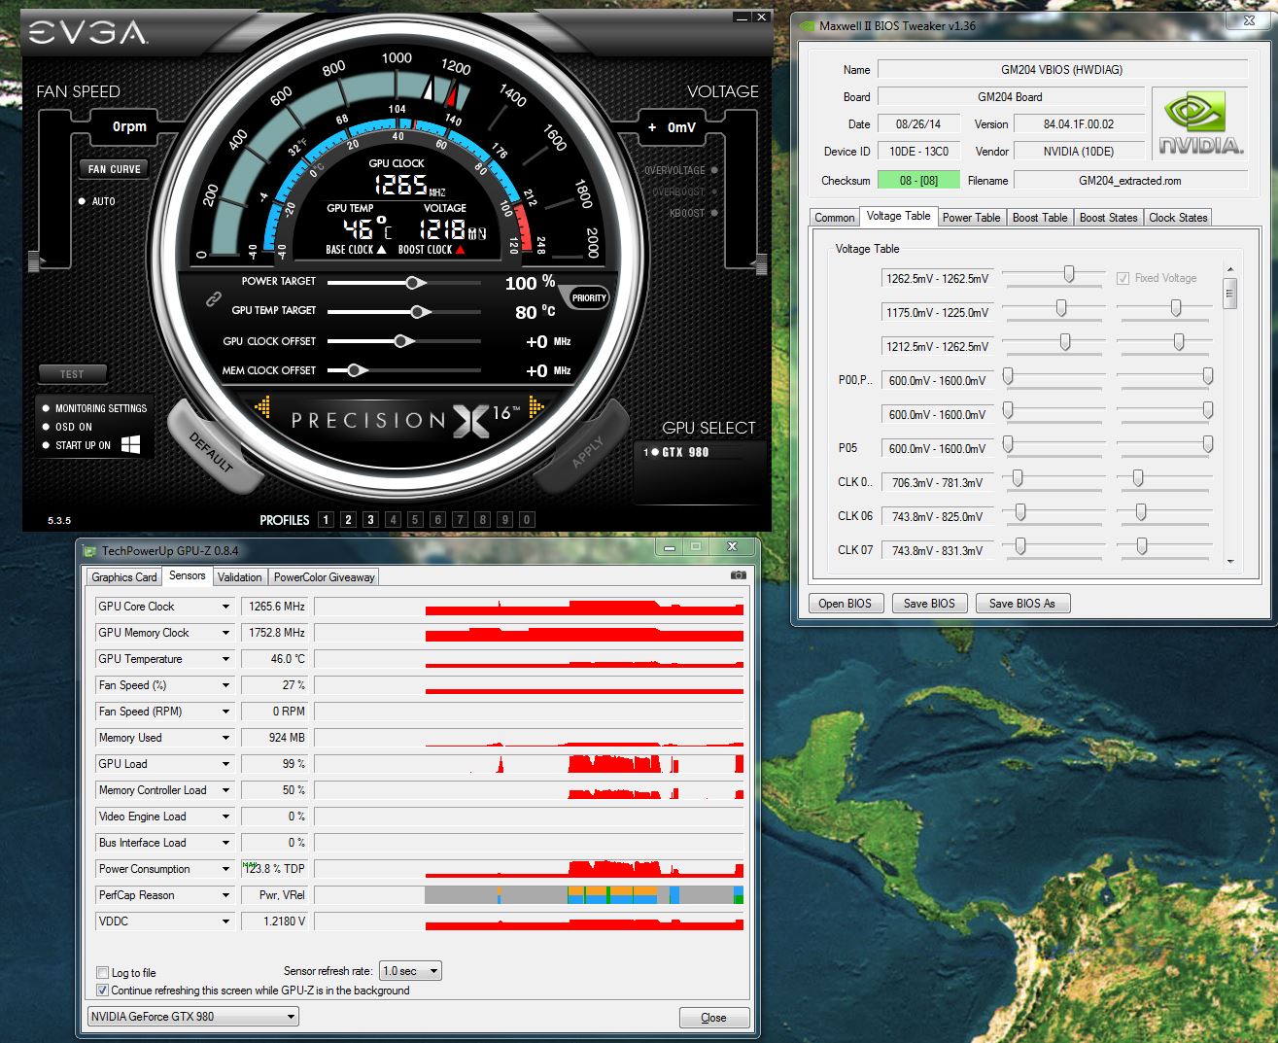Click GPU-Z title bar app icon
1278x1043 pixels.
88,550
